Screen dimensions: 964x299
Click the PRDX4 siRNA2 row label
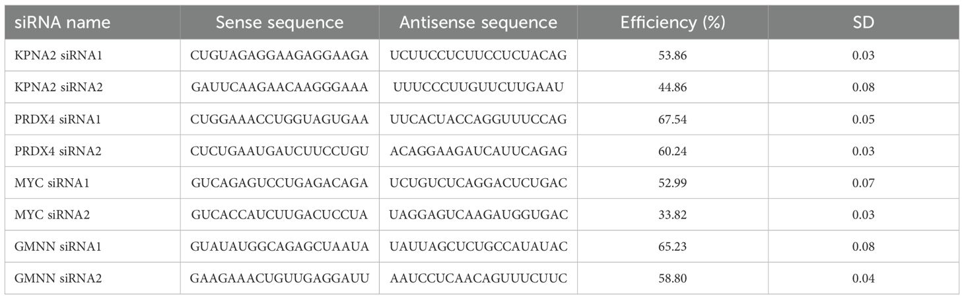(58, 151)
